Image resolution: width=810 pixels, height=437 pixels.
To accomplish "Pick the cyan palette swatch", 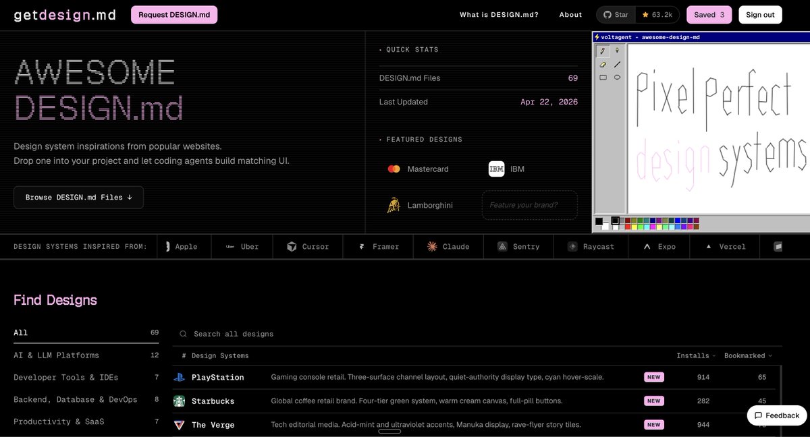I will tap(647, 227).
